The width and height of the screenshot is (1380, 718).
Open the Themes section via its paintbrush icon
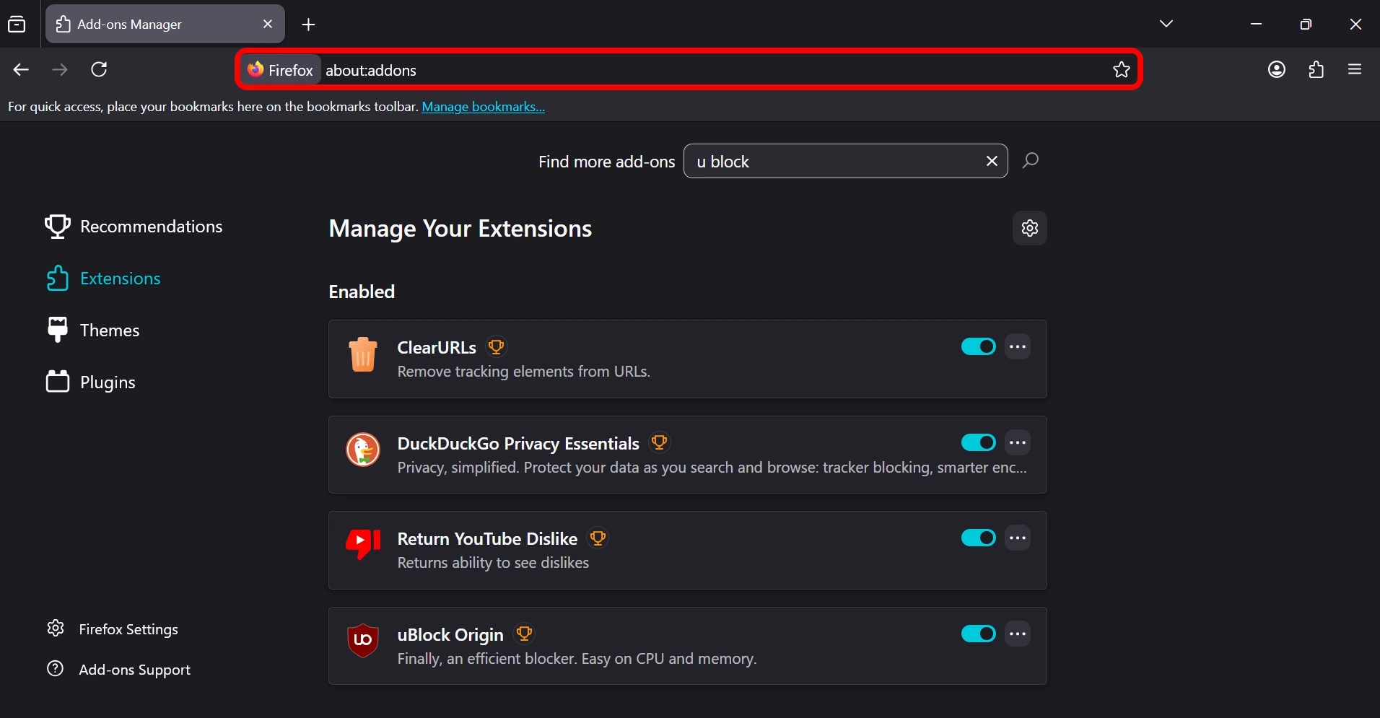pos(58,330)
